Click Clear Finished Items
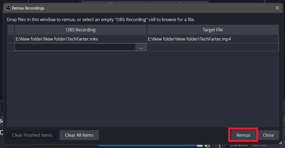285x148 pixels. pos(32,135)
